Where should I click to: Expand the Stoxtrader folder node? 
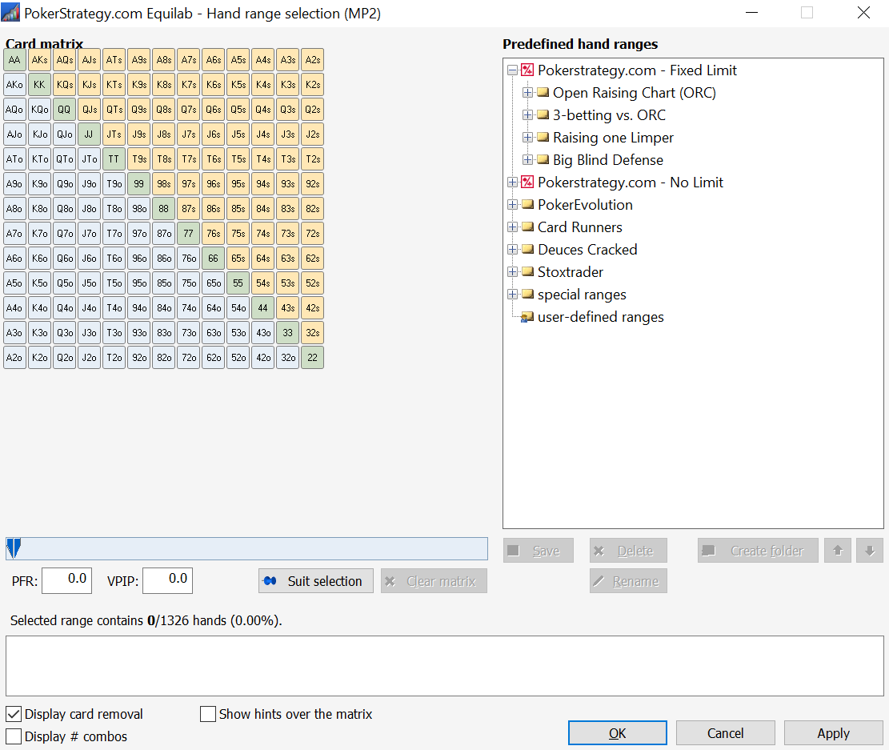(513, 272)
